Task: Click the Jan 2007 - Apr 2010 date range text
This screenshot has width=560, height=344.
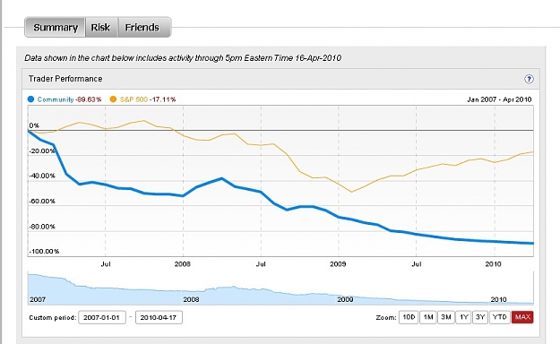Action: [x=499, y=99]
